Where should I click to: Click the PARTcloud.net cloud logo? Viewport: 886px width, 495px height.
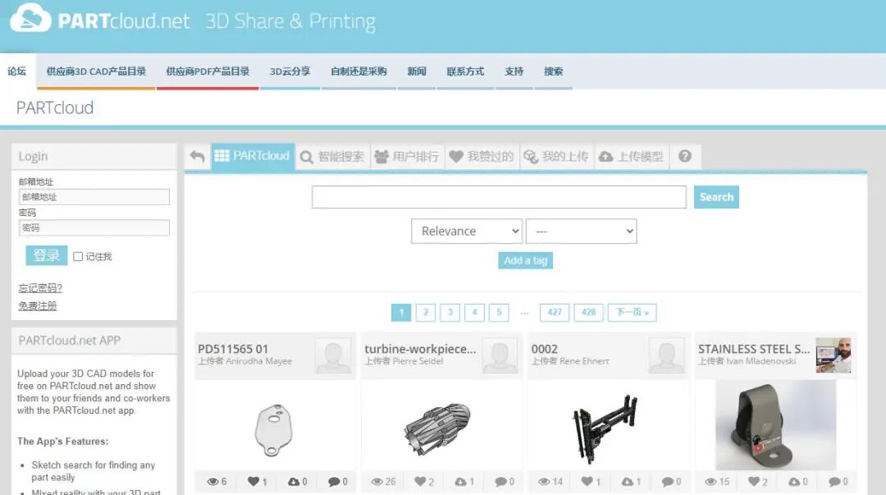(30, 17)
